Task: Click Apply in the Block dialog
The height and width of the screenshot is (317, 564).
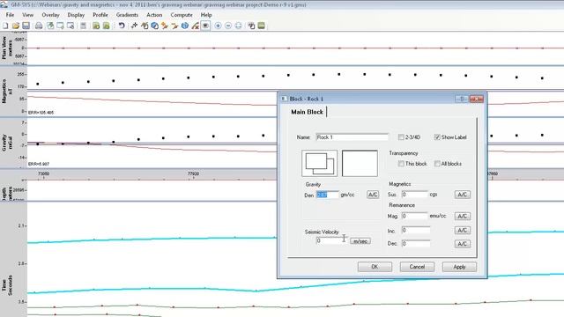Action: click(459, 267)
